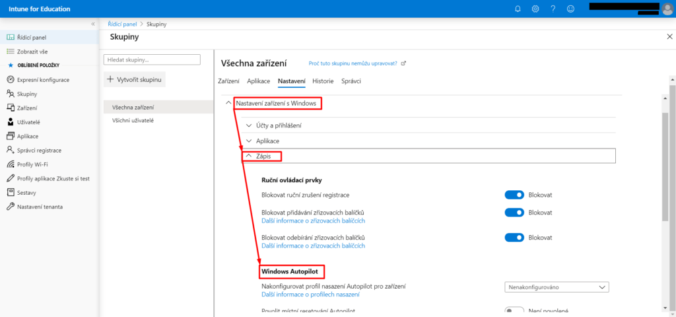The image size is (676, 317).
Task: Open Nastavení tenanta in the sidebar
Action: click(x=40, y=207)
